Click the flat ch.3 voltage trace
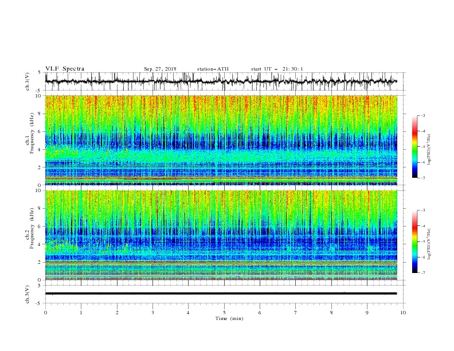This screenshot has width=454, height=351. tap(221, 294)
